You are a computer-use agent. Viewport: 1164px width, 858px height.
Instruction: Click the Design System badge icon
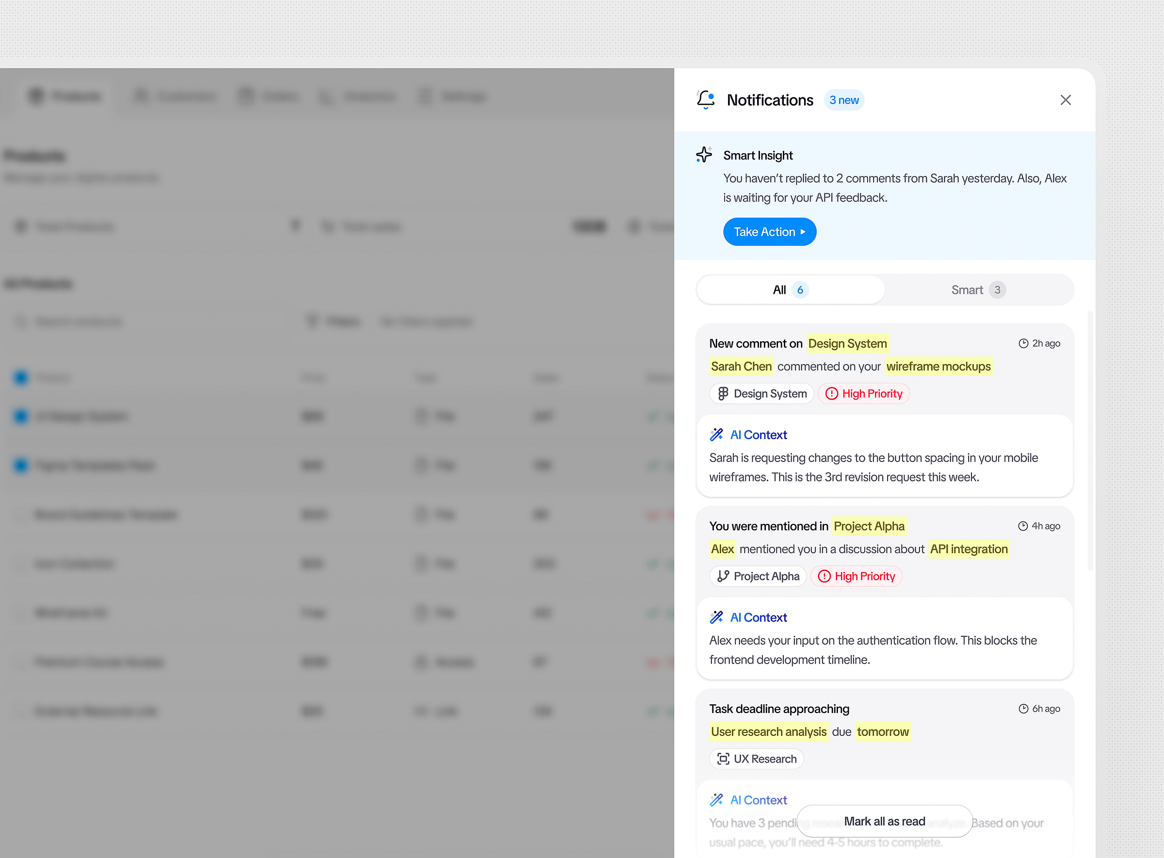(x=723, y=393)
